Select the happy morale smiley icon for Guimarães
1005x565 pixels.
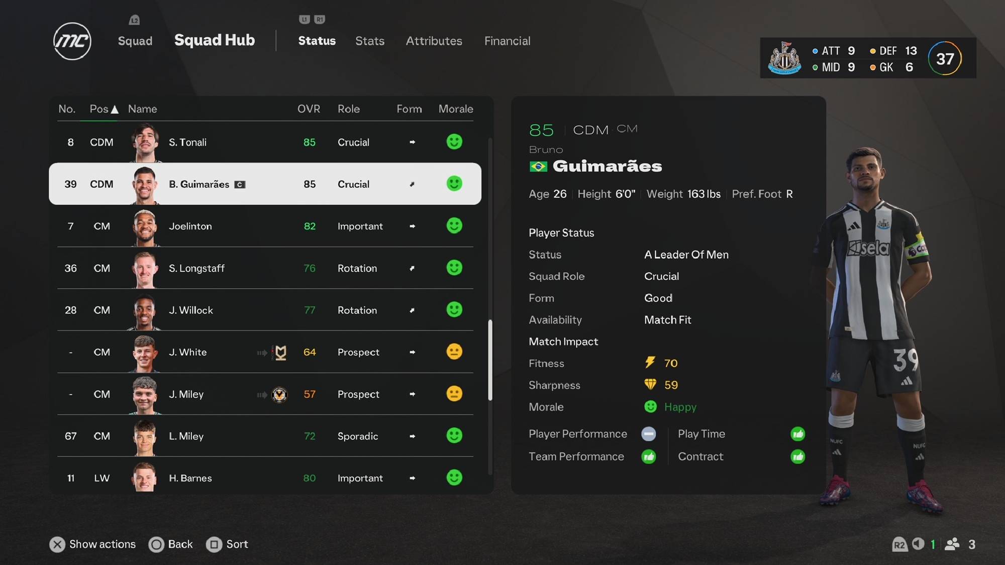tap(454, 183)
